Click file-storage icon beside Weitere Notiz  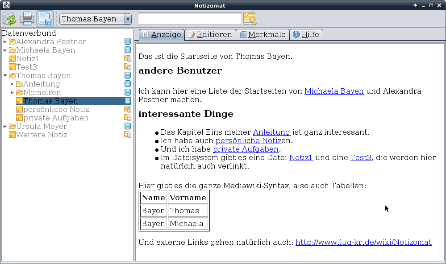tap(128, 135)
